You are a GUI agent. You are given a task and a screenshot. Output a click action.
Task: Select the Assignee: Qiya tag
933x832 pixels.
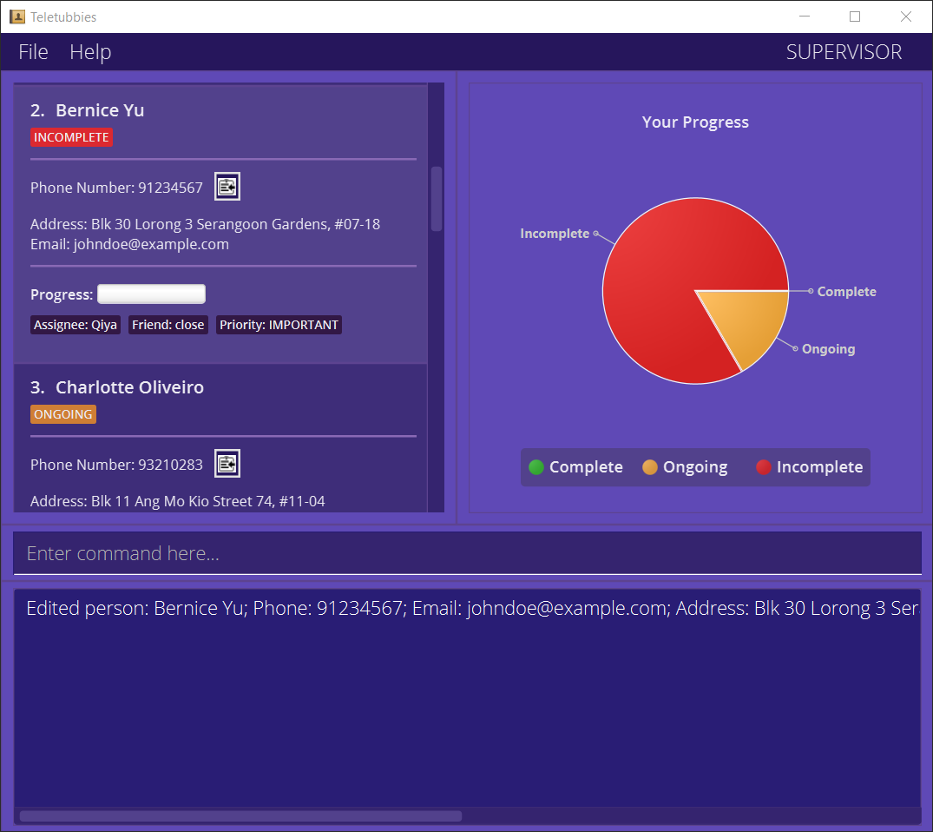pyautogui.click(x=76, y=325)
